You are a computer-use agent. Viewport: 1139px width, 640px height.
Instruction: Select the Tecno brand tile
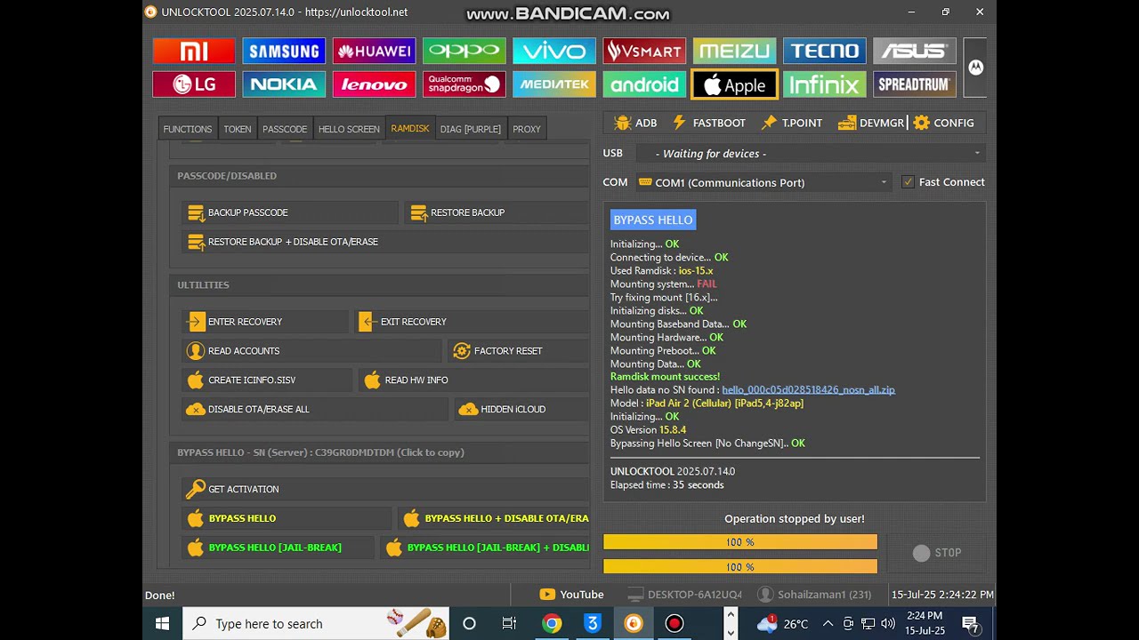click(x=824, y=51)
